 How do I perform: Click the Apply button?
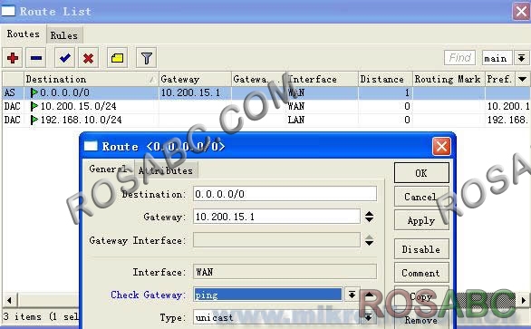point(421,220)
